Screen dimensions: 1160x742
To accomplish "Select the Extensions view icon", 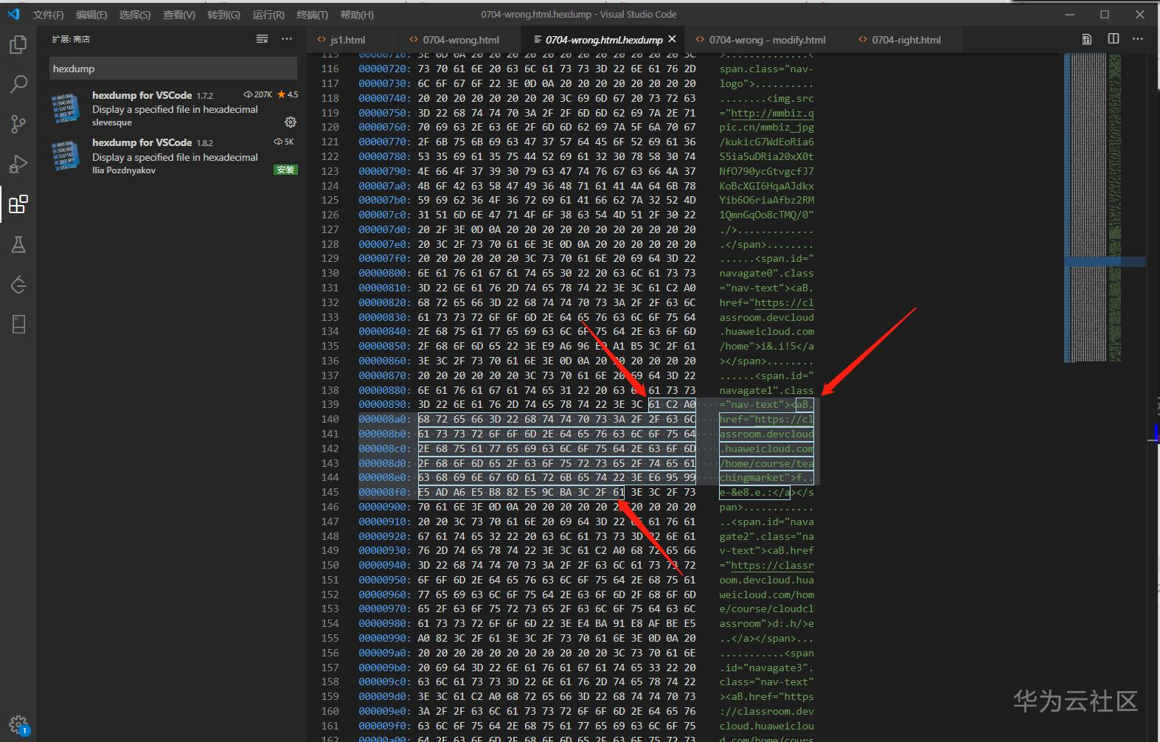I will pyautogui.click(x=18, y=204).
